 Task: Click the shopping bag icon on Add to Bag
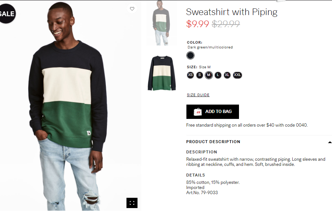pos(197,112)
